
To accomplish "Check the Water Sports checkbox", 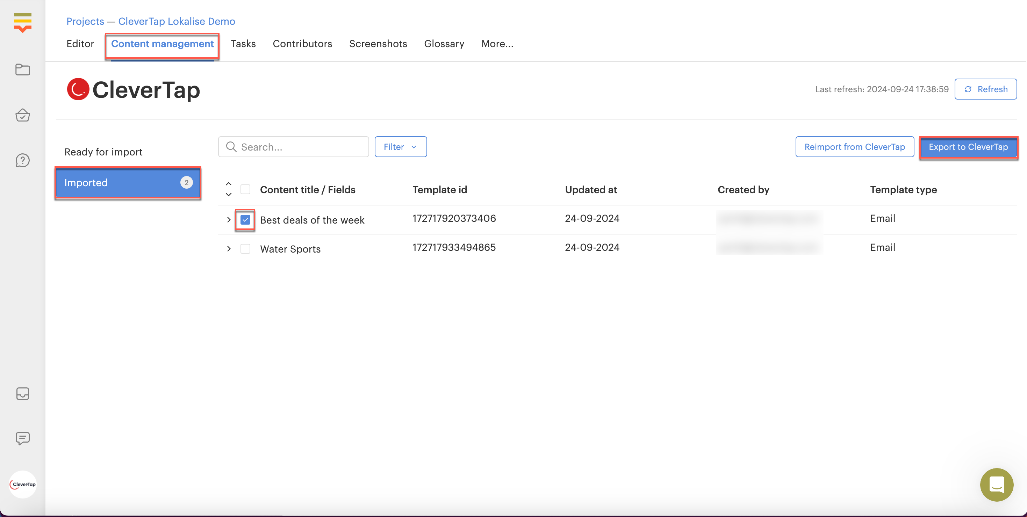I will 245,249.
